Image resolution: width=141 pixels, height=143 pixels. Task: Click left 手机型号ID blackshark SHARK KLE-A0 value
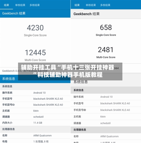[48, 105]
